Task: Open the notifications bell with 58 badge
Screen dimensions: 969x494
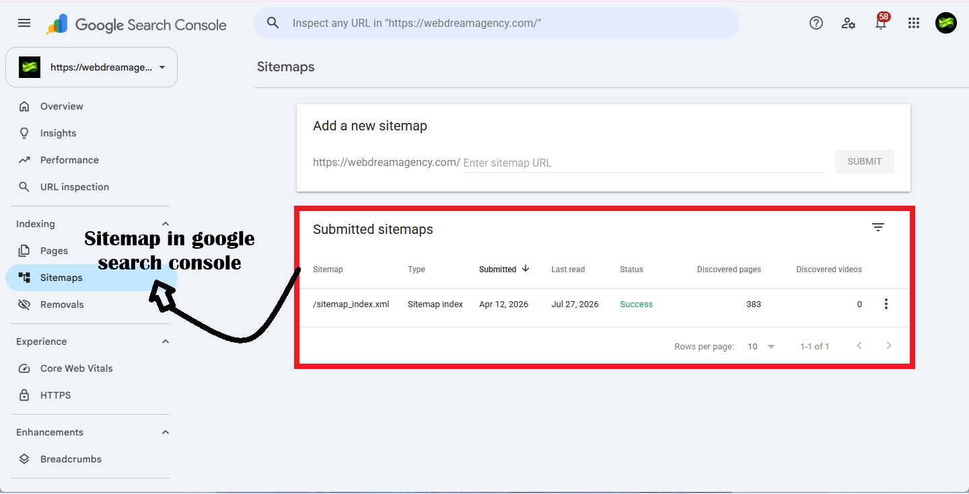Action: (x=881, y=22)
